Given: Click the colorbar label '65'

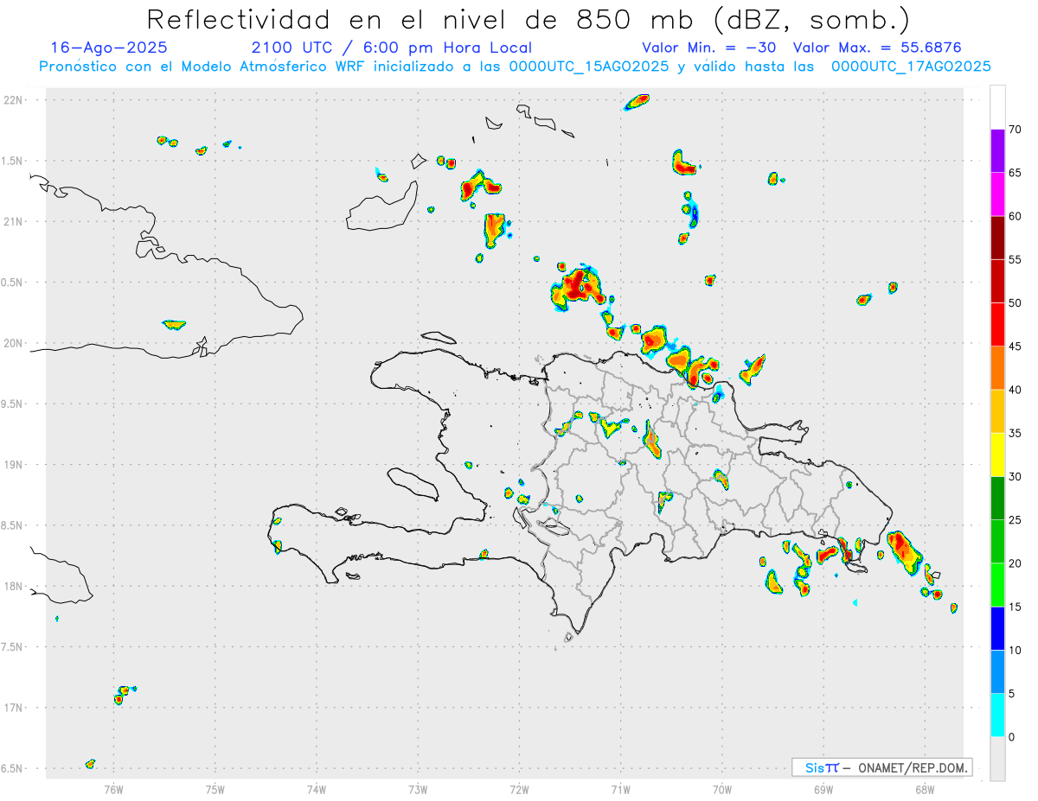Looking at the screenshot, I should [x=1016, y=173].
